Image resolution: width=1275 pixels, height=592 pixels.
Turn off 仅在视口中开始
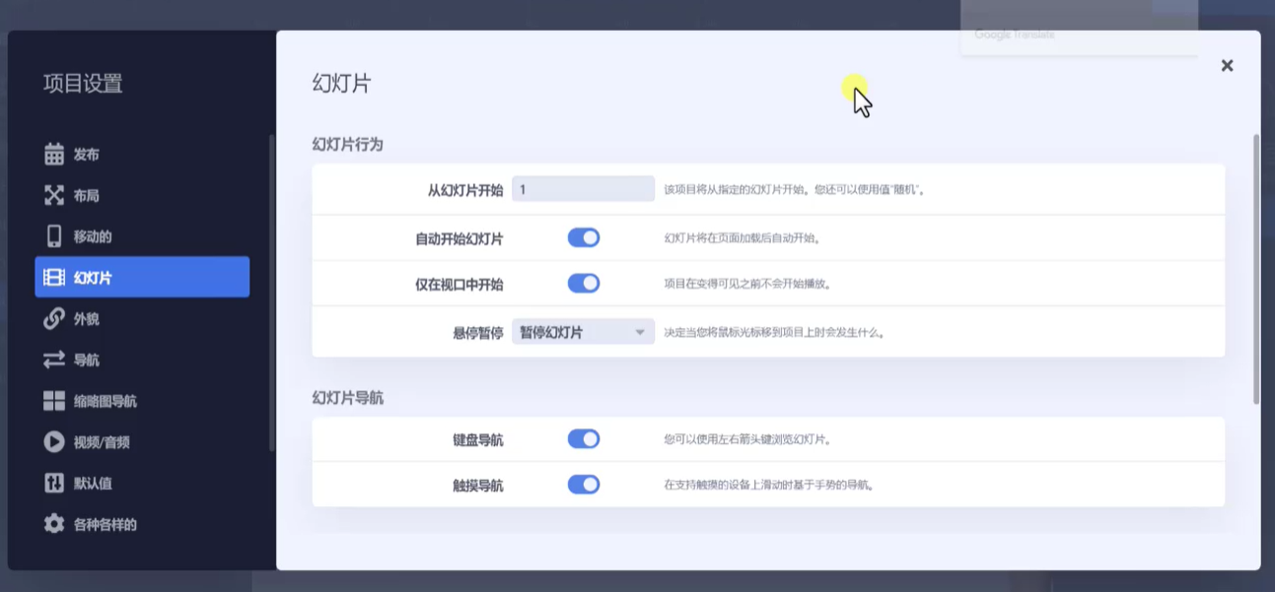pos(584,283)
